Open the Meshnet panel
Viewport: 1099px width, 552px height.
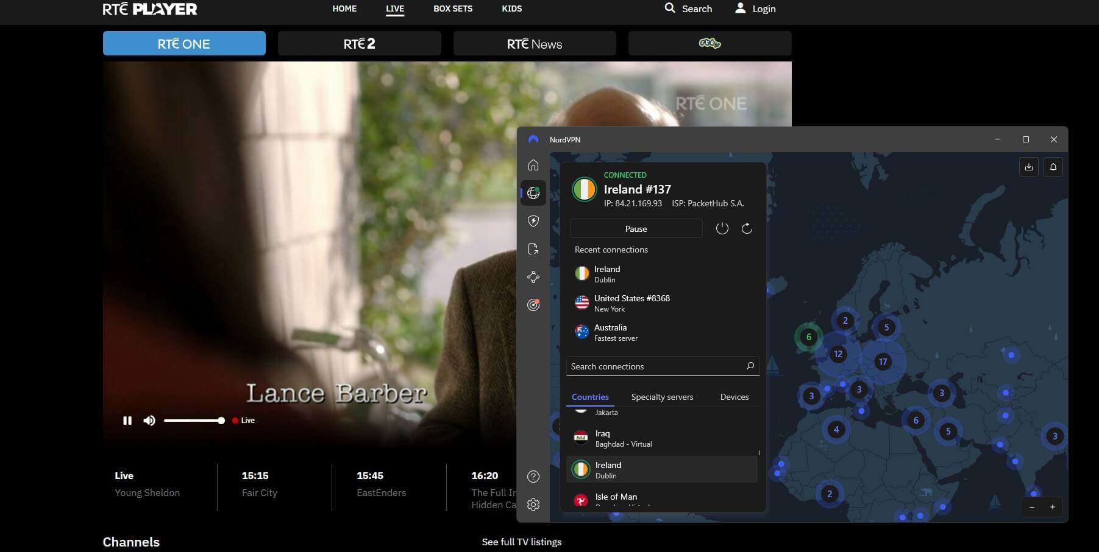[533, 277]
